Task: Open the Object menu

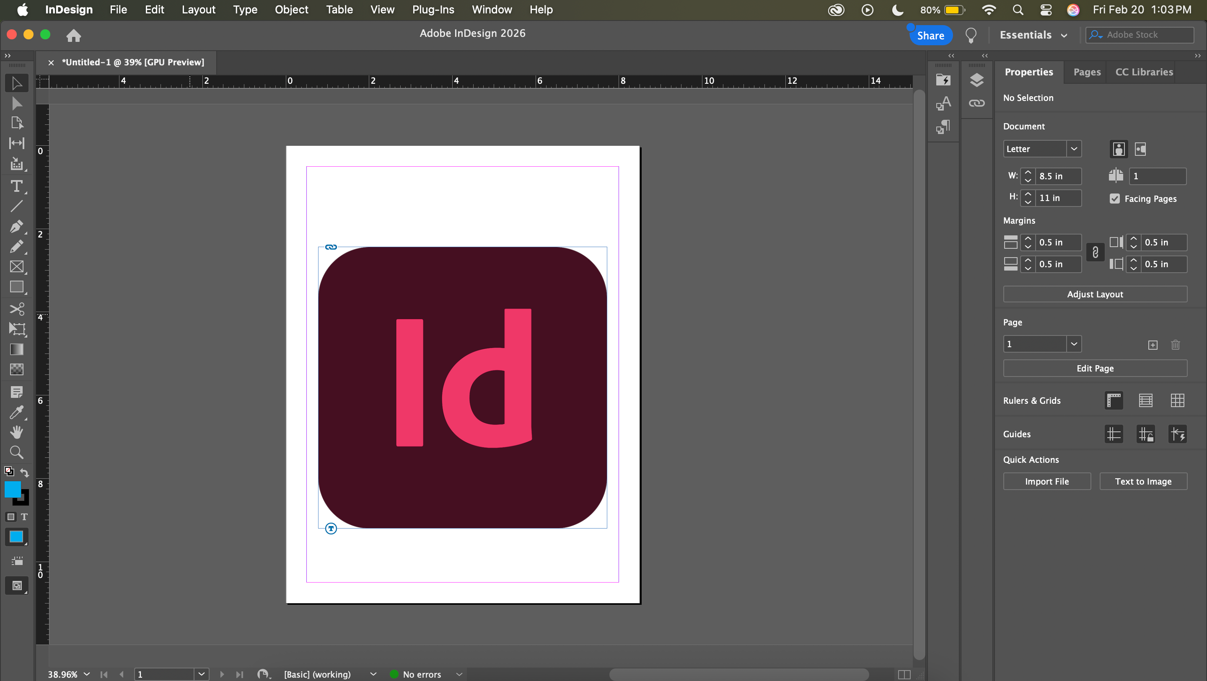Action: (x=291, y=9)
